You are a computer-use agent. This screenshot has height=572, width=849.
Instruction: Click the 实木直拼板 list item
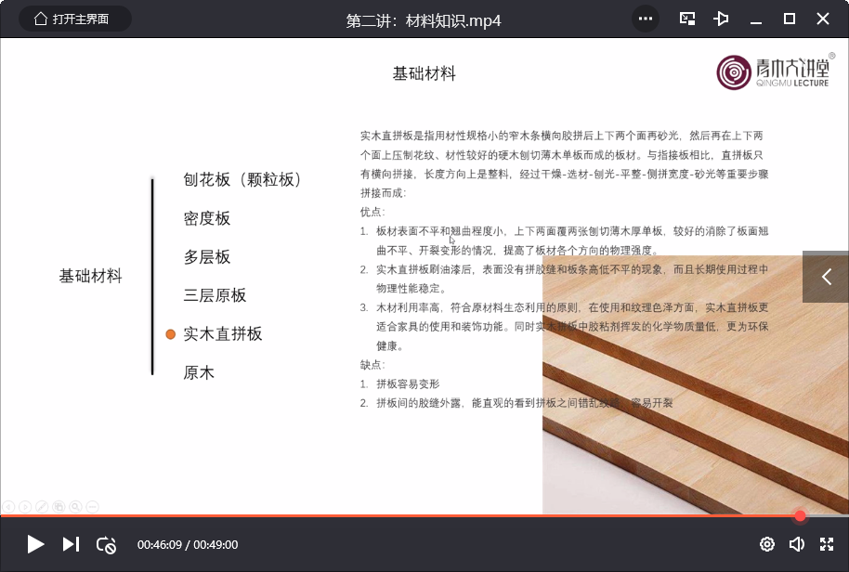tap(223, 334)
